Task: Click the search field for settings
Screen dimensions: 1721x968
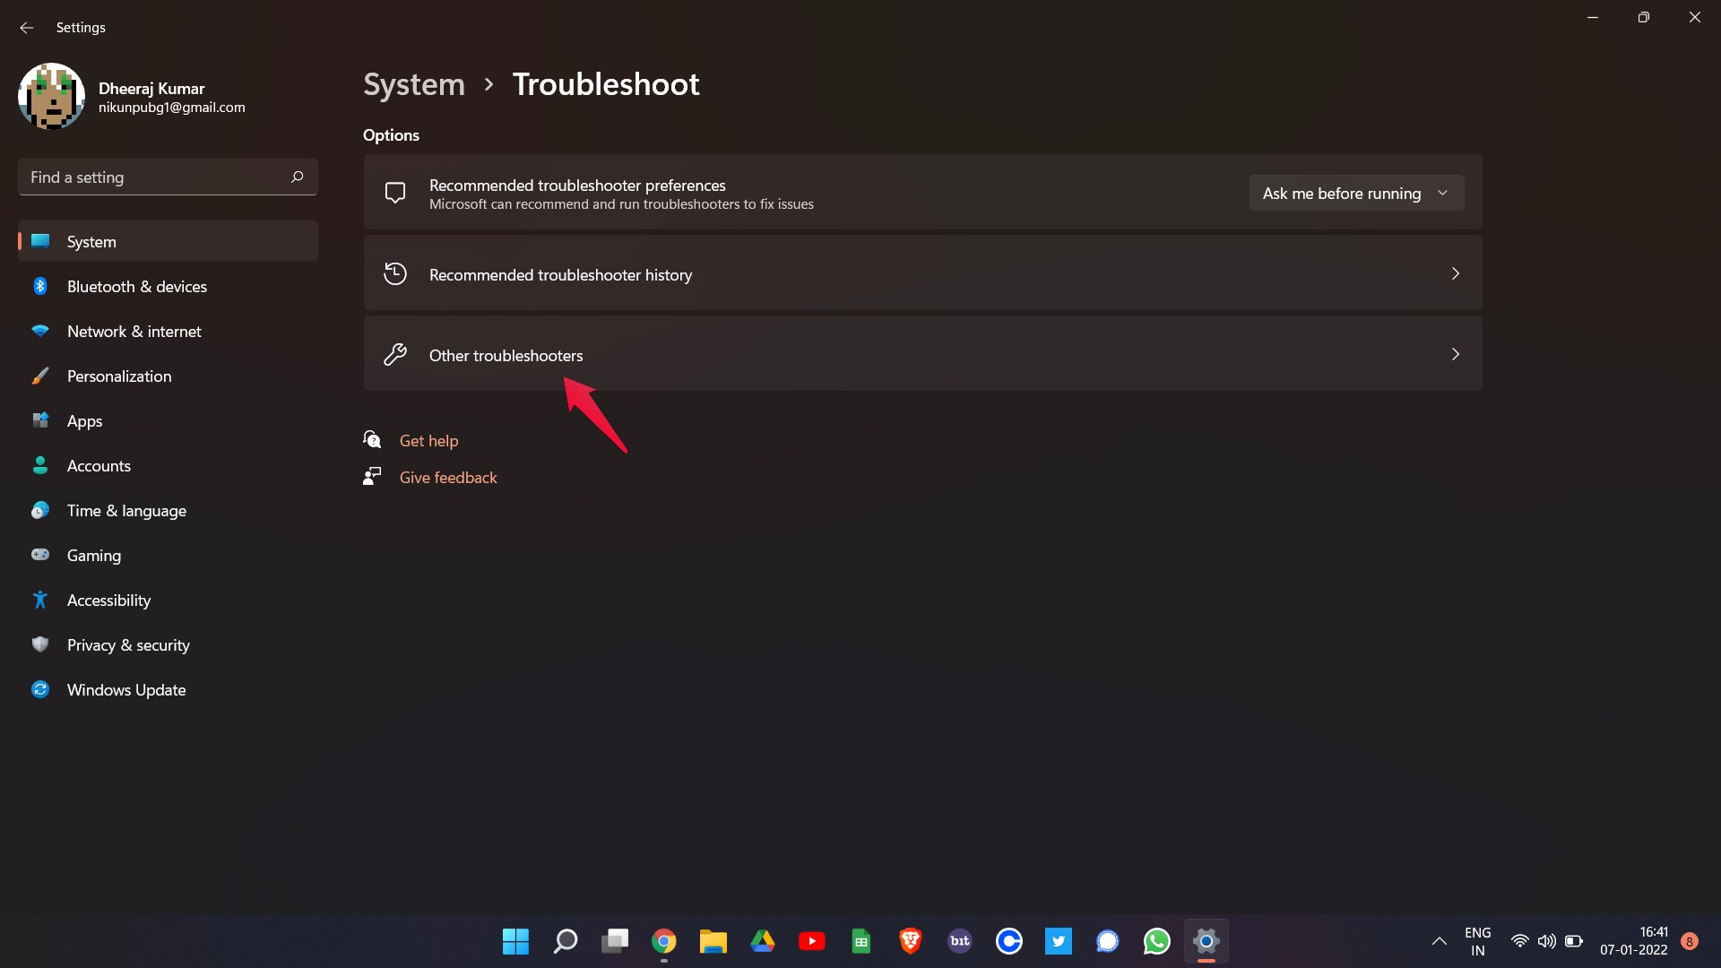Action: [x=167, y=176]
